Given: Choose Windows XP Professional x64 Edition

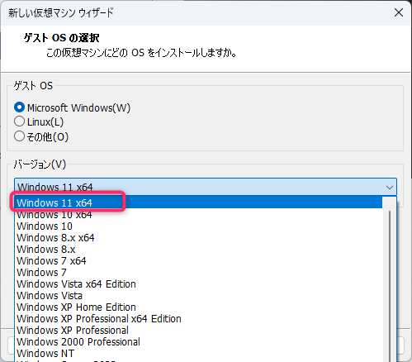Looking at the screenshot, I should click(x=199, y=319).
